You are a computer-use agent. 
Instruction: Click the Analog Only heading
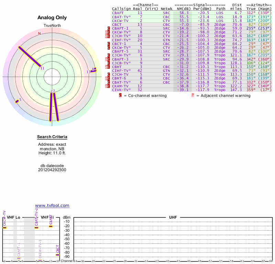coord(52,18)
